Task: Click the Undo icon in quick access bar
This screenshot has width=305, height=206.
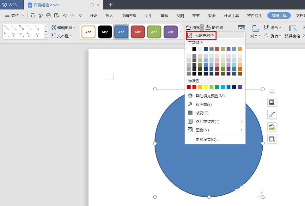Action: [x=65, y=15]
